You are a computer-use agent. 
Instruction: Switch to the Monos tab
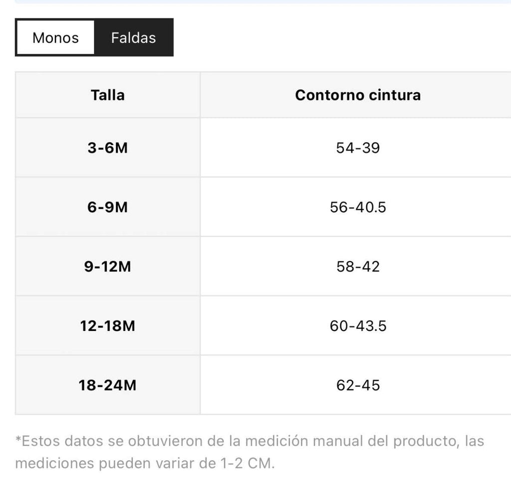pyautogui.click(x=55, y=37)
